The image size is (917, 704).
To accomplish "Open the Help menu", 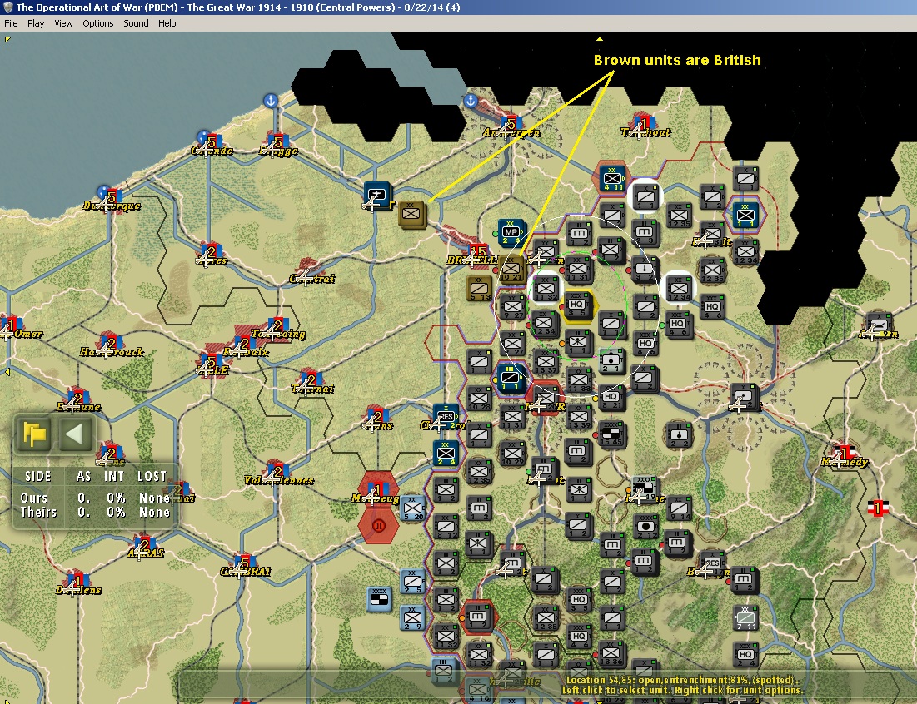I will coord(167,23).
